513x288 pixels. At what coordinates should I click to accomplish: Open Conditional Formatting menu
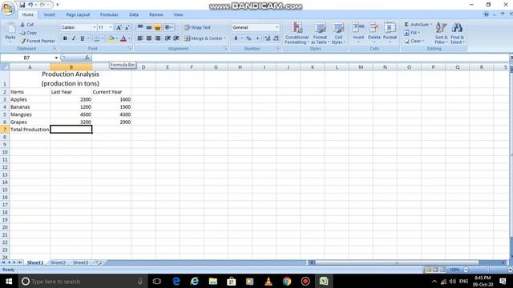pyautogui.click(x=297, y=33)
